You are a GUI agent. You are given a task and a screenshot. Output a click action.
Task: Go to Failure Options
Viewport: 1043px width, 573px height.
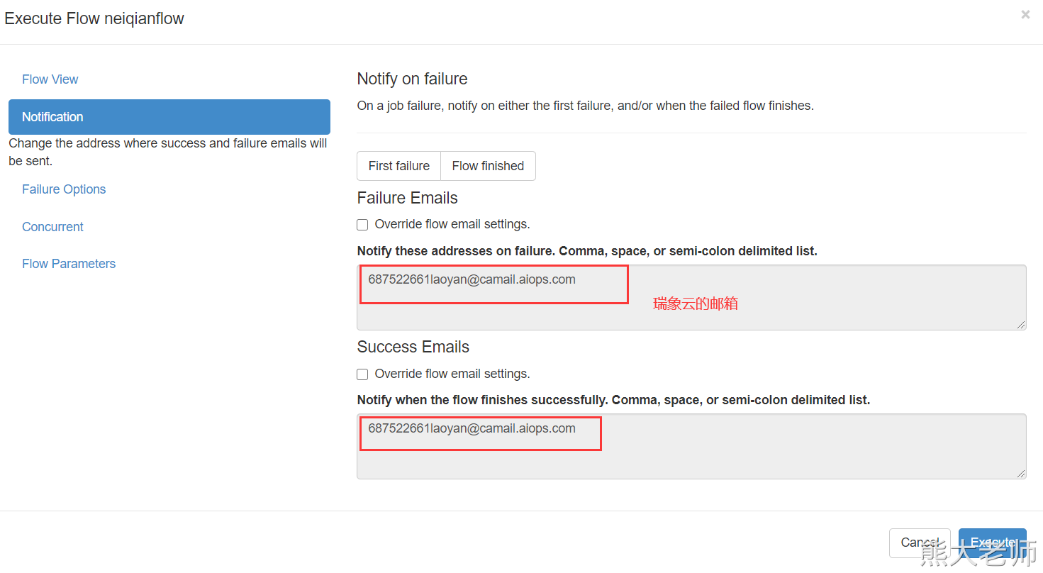coord(64,189)
